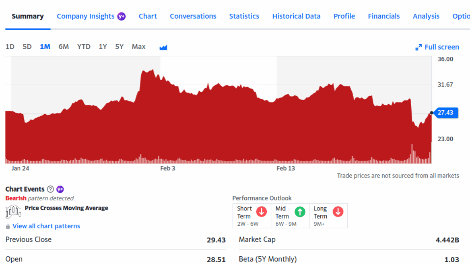Select the 1D time range
The image size is (470, 264).
(10, 47)
